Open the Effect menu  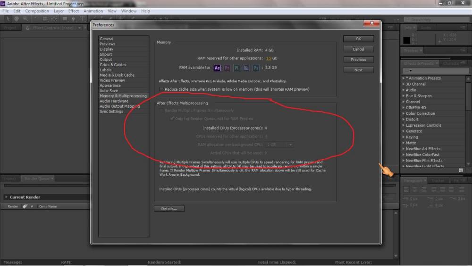(x=74, y=11)
